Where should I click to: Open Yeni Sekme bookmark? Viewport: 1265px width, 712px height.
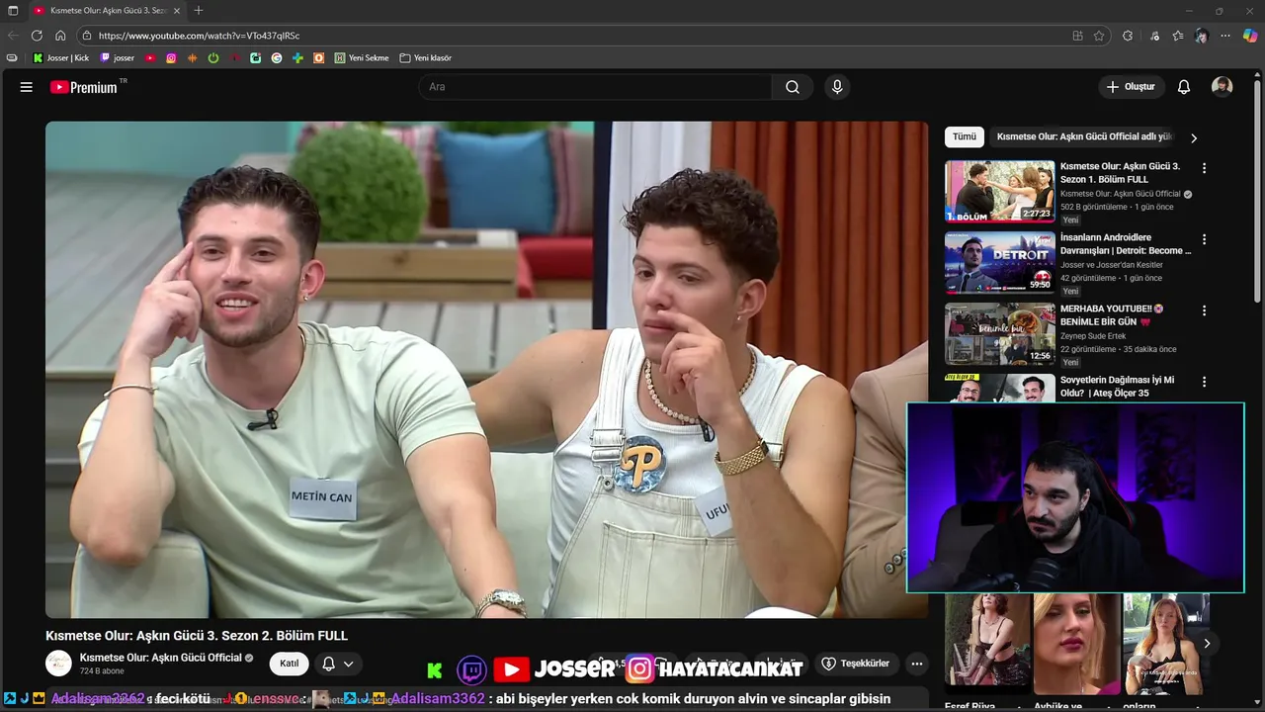[362, 58]
